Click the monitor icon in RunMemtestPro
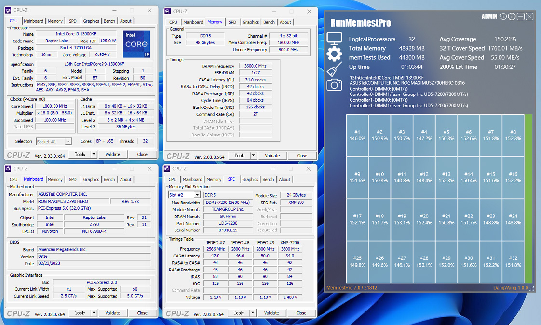Viewport: 541px width, 325px height. [x=334, y=38]
